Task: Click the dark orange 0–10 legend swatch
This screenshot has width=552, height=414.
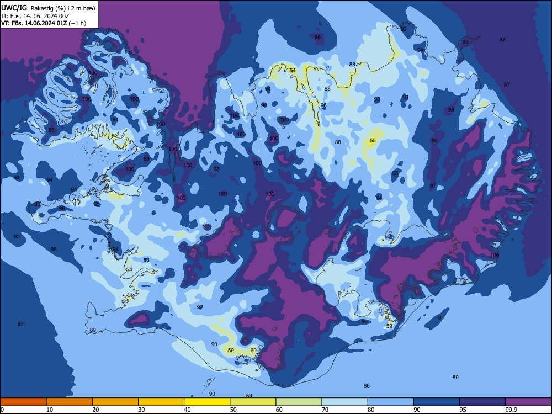Action: [x=23, y=402]
